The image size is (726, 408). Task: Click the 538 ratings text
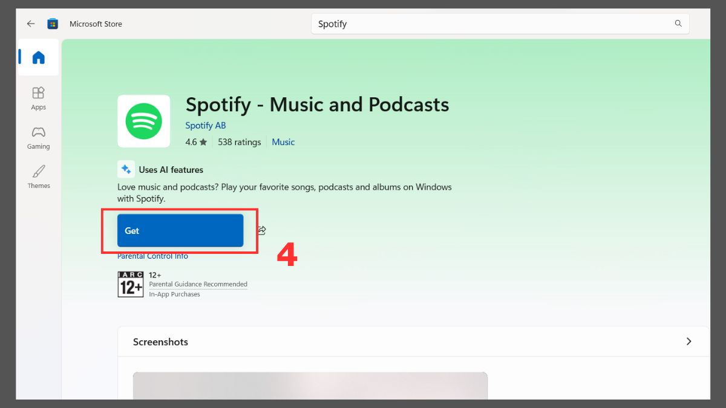(240, 142)
